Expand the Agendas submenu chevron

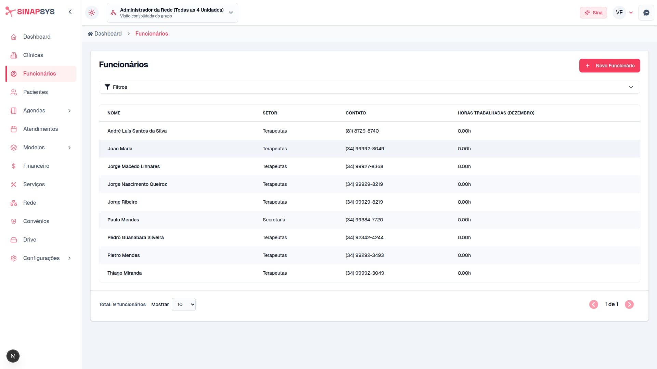[x=69, y=110]
